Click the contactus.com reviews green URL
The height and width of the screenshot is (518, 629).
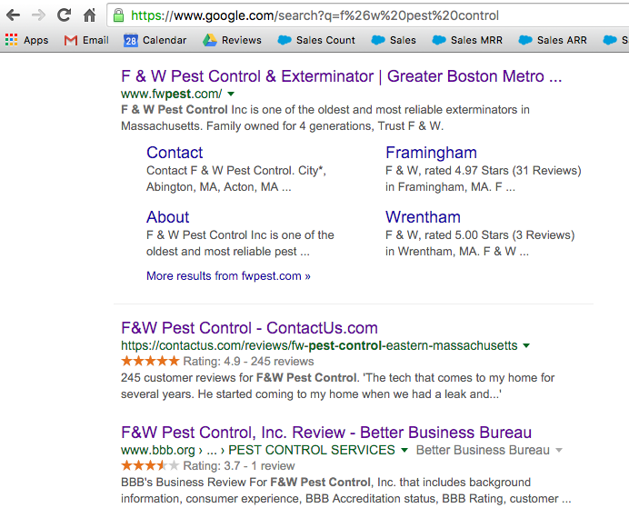319,345
